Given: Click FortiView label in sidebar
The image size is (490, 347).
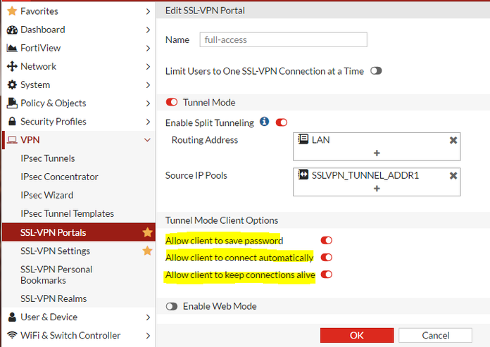Looking at the screenshot, I should point(41,48).
